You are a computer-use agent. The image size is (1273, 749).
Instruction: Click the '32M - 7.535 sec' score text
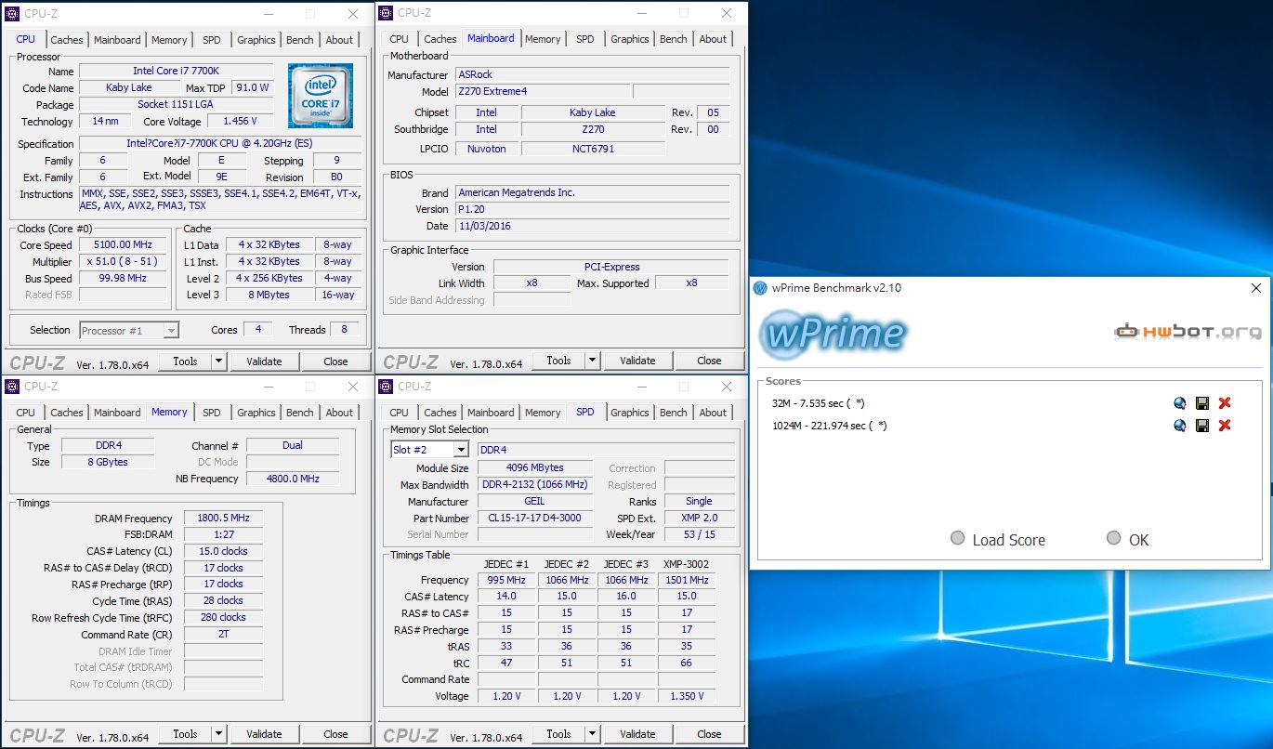pos(818,403)
